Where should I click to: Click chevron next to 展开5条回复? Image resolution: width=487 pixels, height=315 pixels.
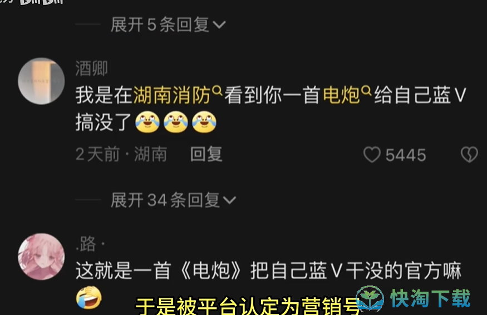coord(219,25)
